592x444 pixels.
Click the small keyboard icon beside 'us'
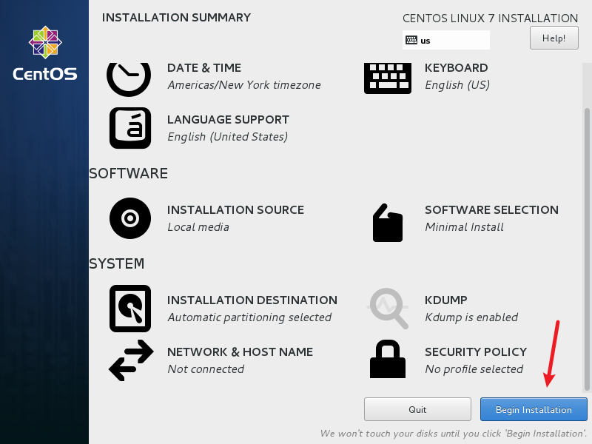pos(411,40)
